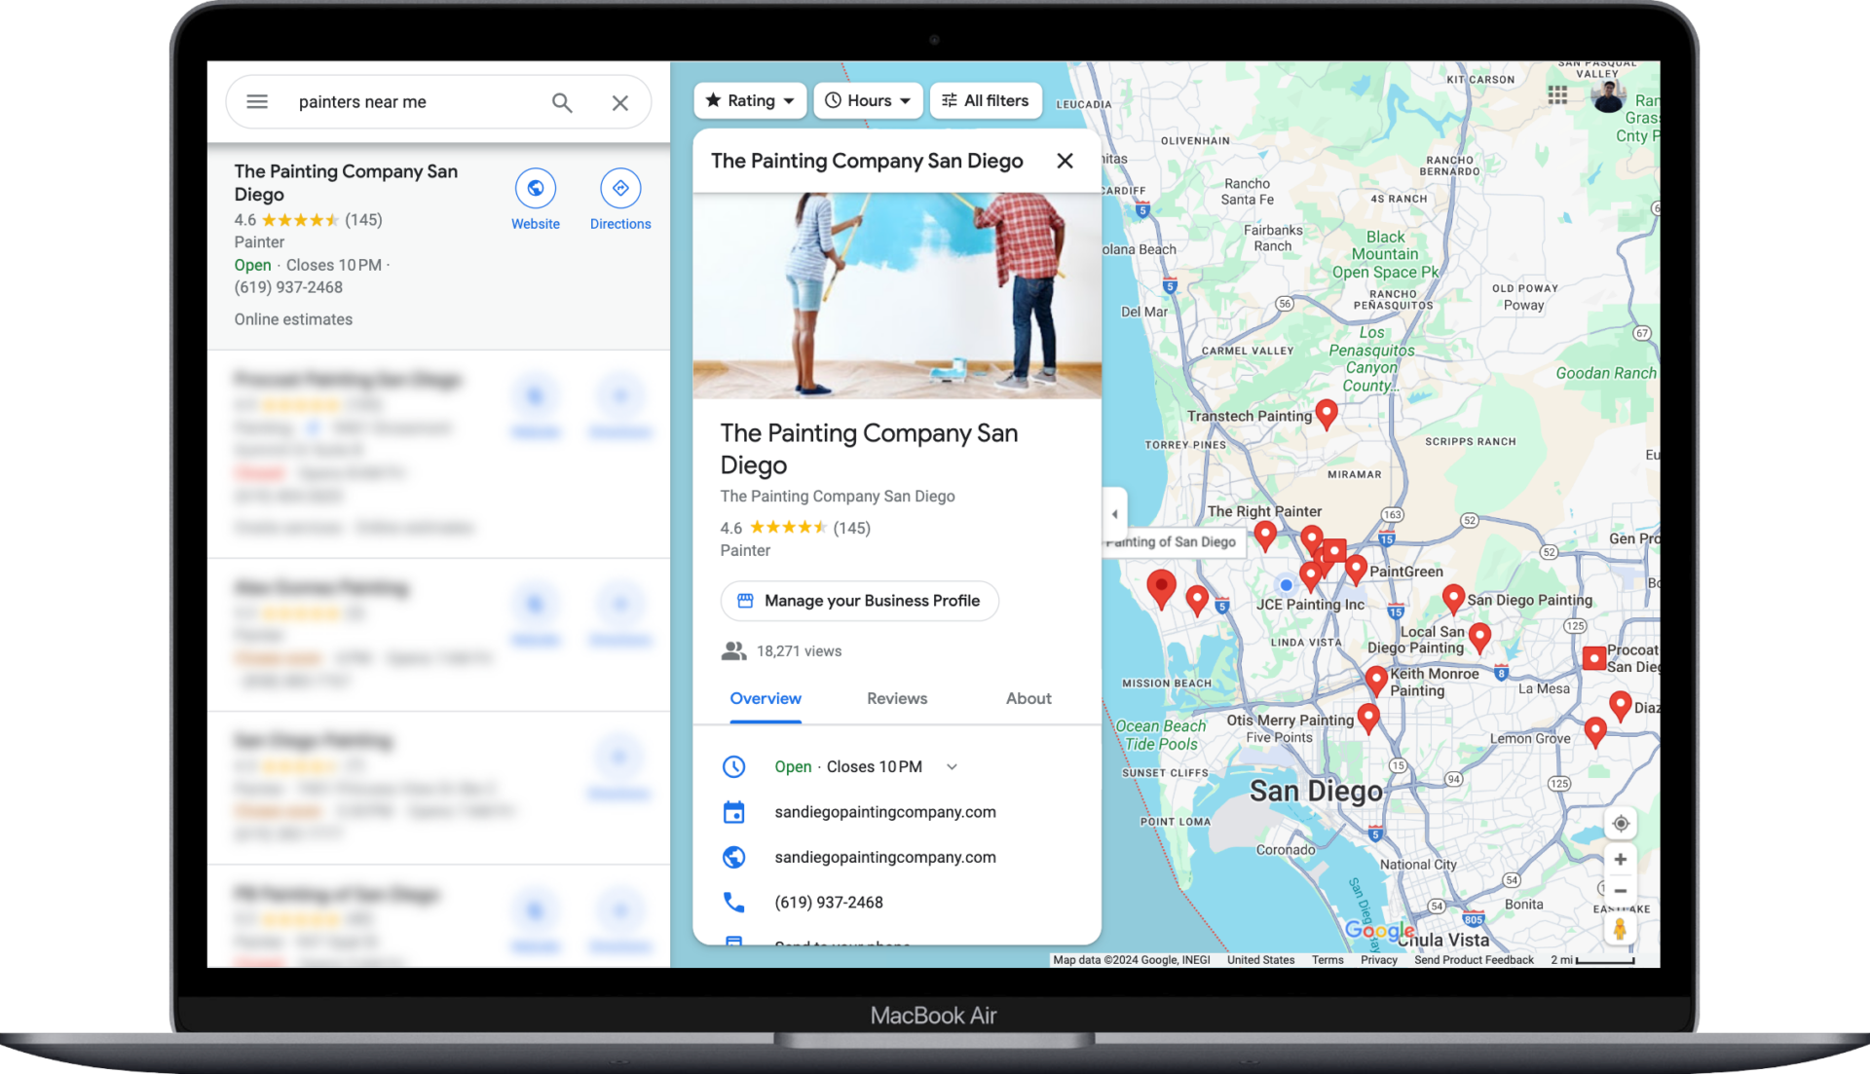This screenshot has width=1870, height=1074.
Task: Switch to the Reviews tab
Action: 897,699
